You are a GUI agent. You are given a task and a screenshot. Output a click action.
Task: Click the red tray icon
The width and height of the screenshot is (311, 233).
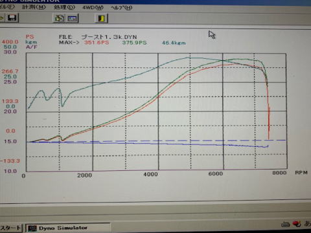click(297, 224)
